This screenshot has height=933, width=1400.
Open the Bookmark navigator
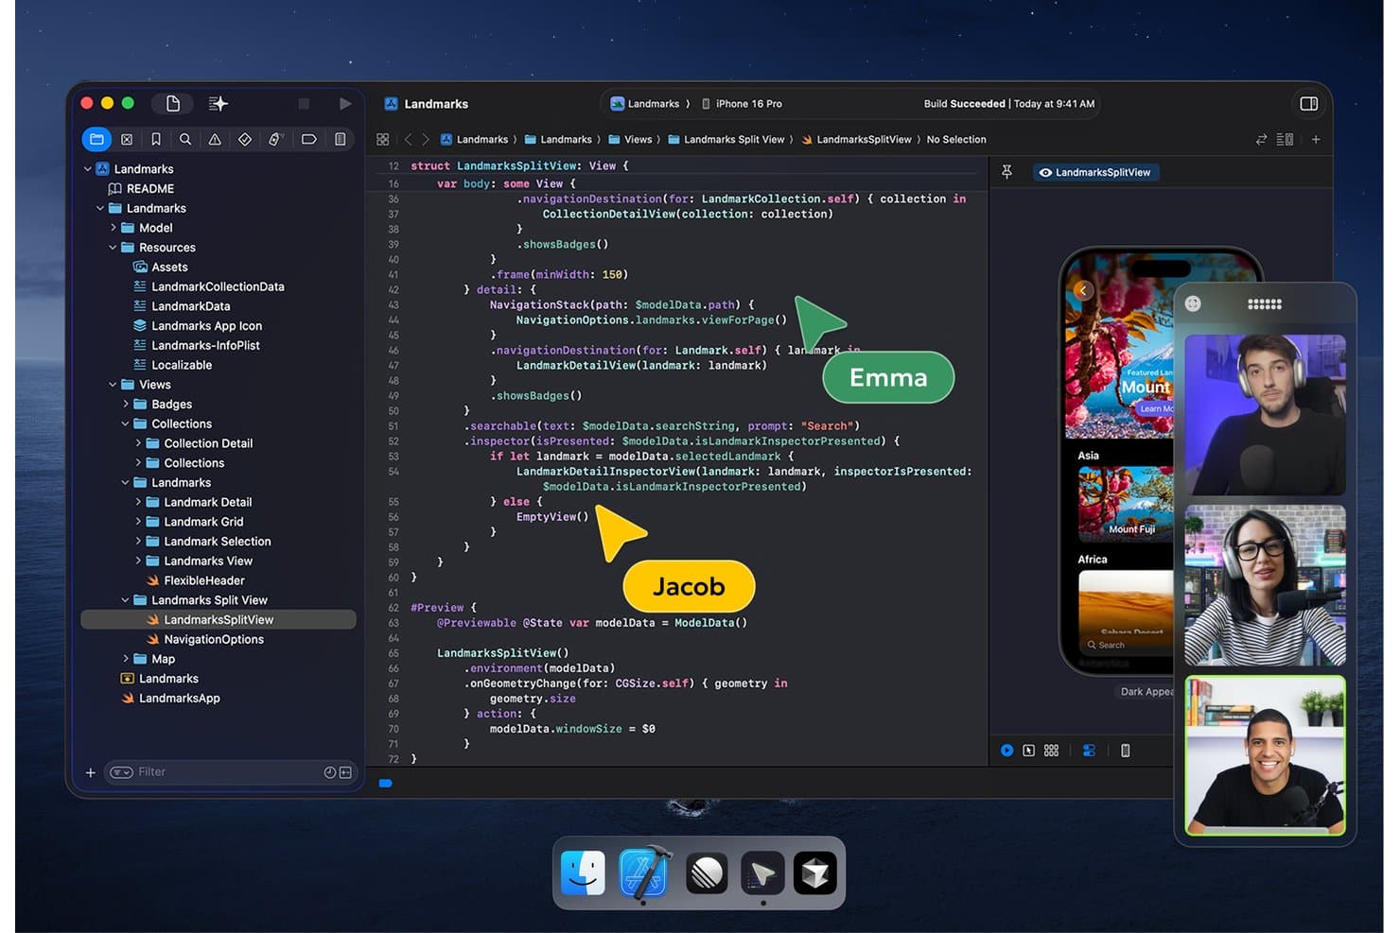156,139
